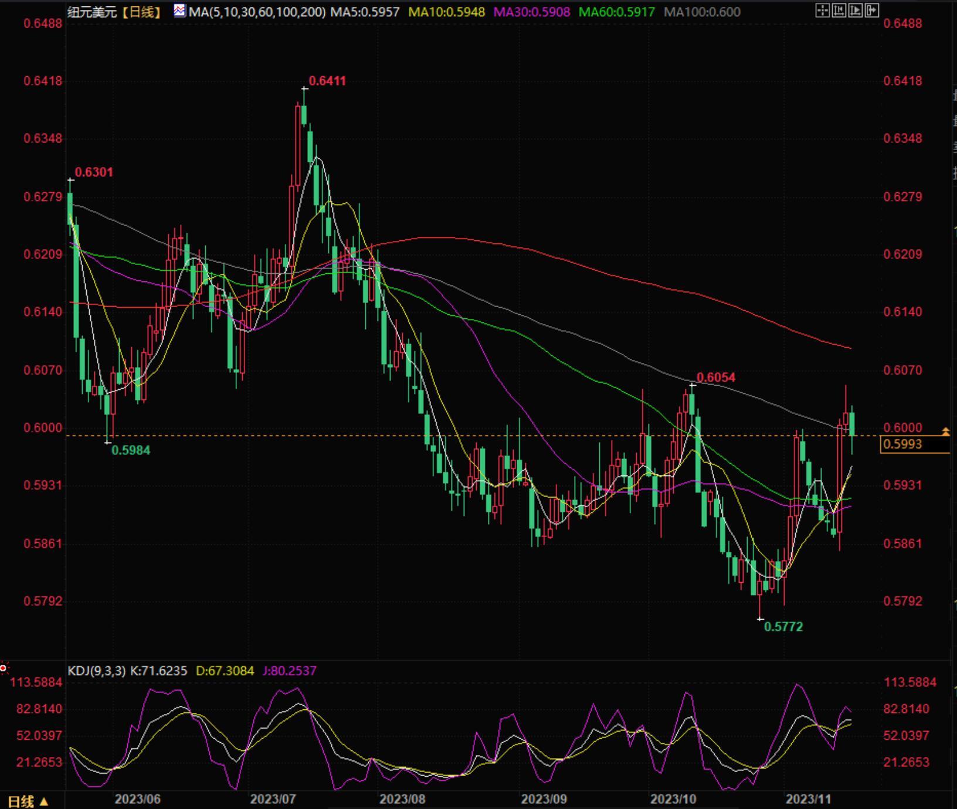Click the 2023/11 date on time axis
The image size is (957, 809).
click(808, 799)
